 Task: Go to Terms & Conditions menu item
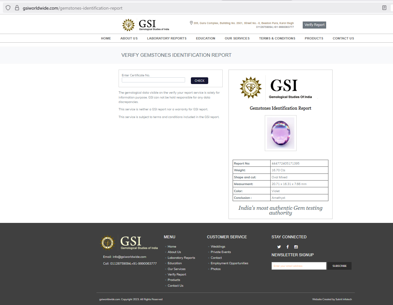coord(277,38)
